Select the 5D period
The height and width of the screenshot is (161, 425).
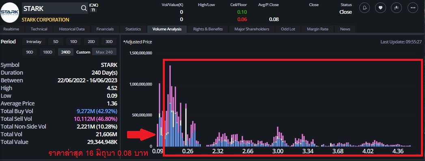(56, 42)
